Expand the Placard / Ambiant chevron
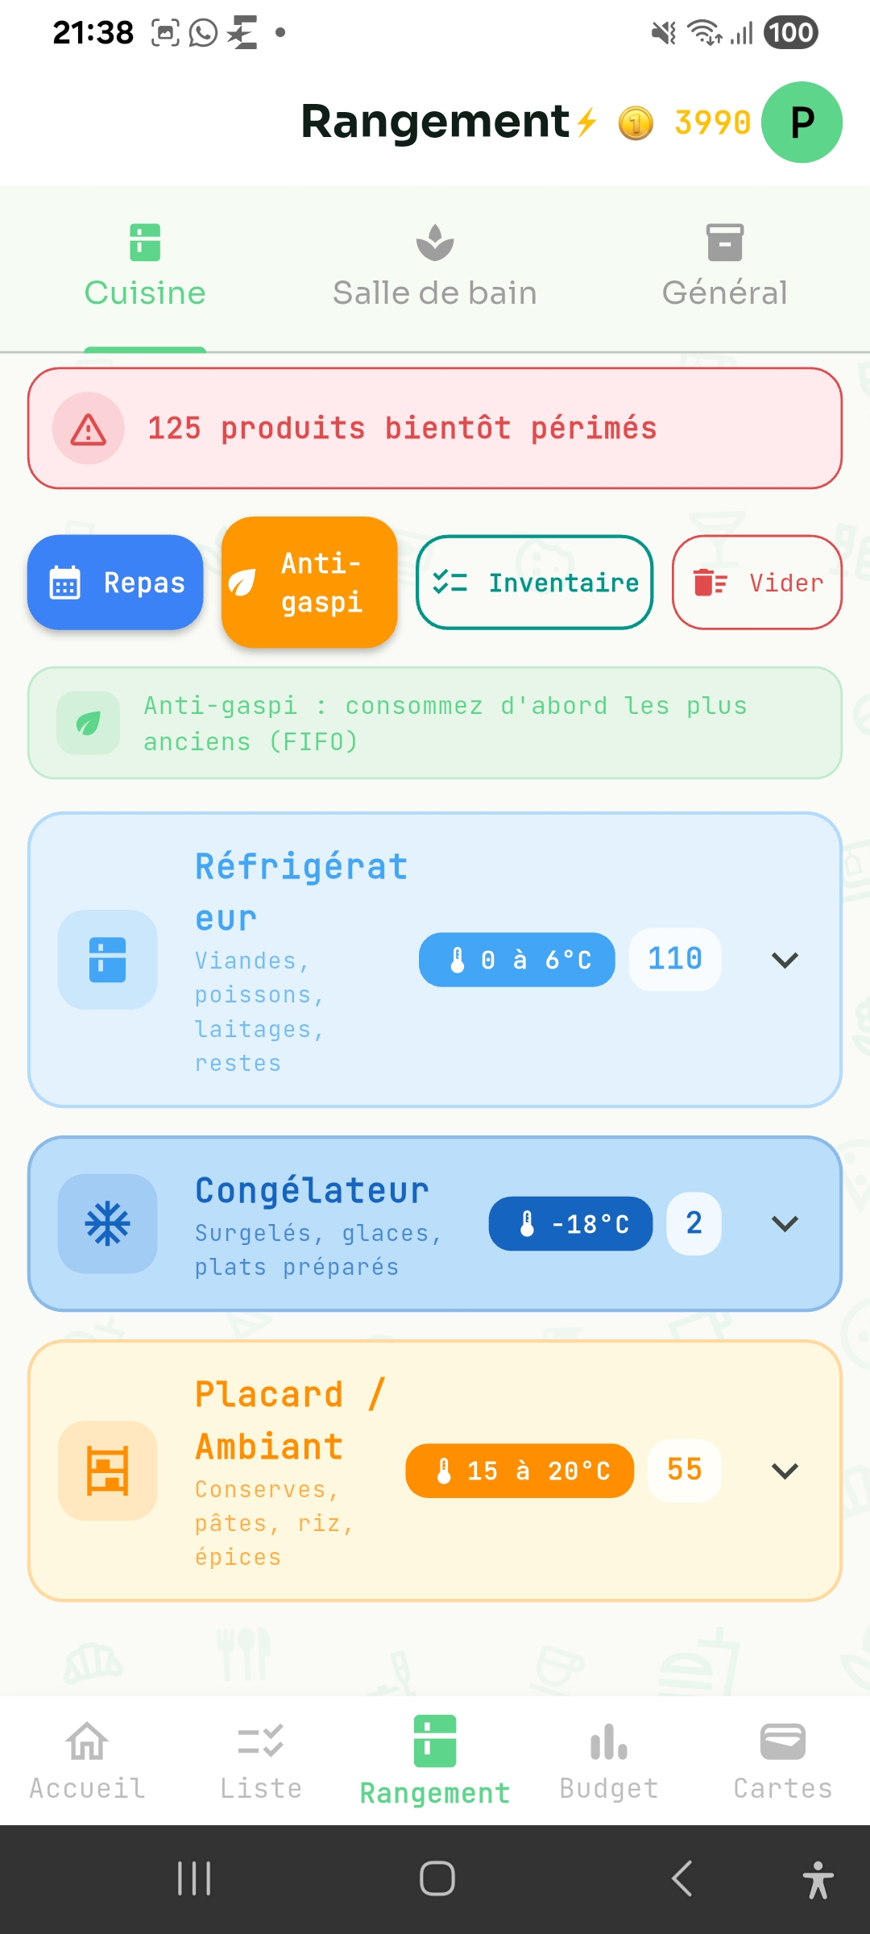This screenshot has width=870, height=1934. click(x=785, y=1471)
